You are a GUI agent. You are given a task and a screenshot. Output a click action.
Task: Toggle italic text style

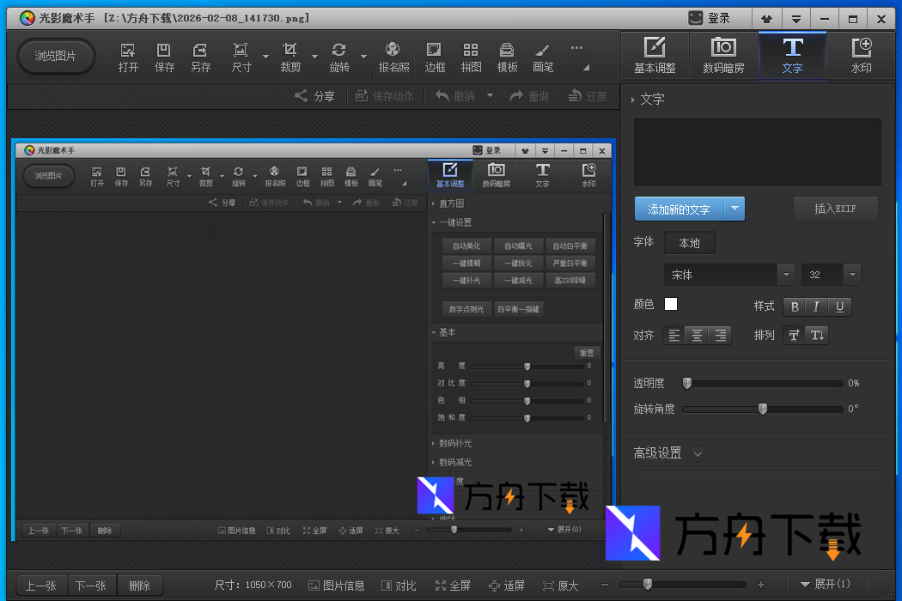tap(817, 307)
